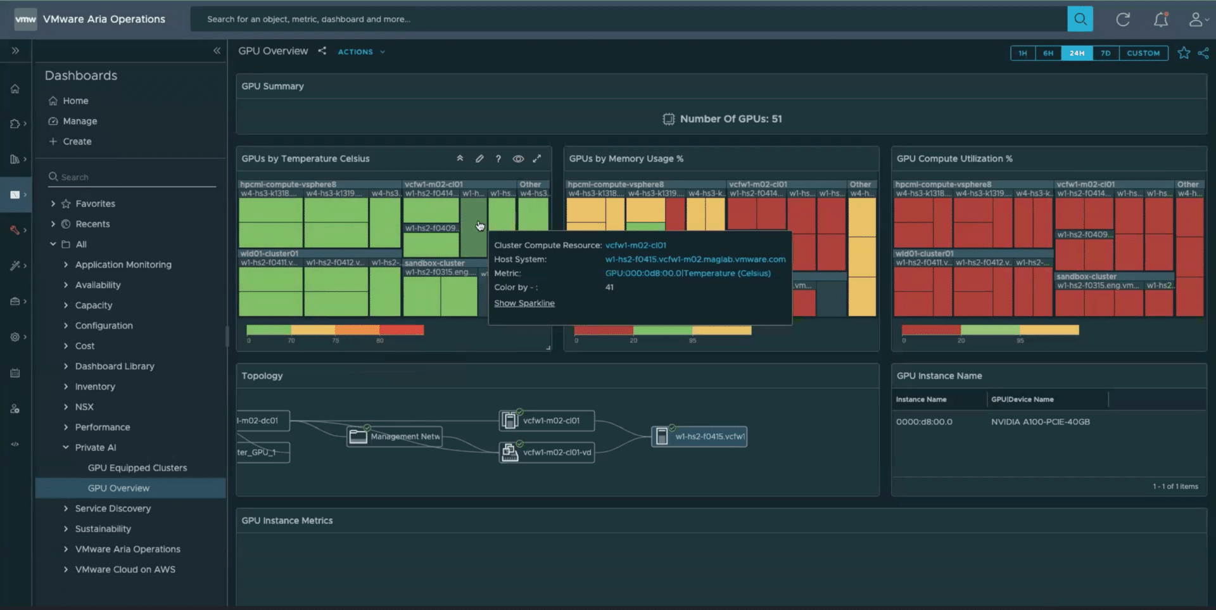The height and width of the screenshot is (610, 1216).
Task: Open the code icon in left rail
Action: [15, 444]
